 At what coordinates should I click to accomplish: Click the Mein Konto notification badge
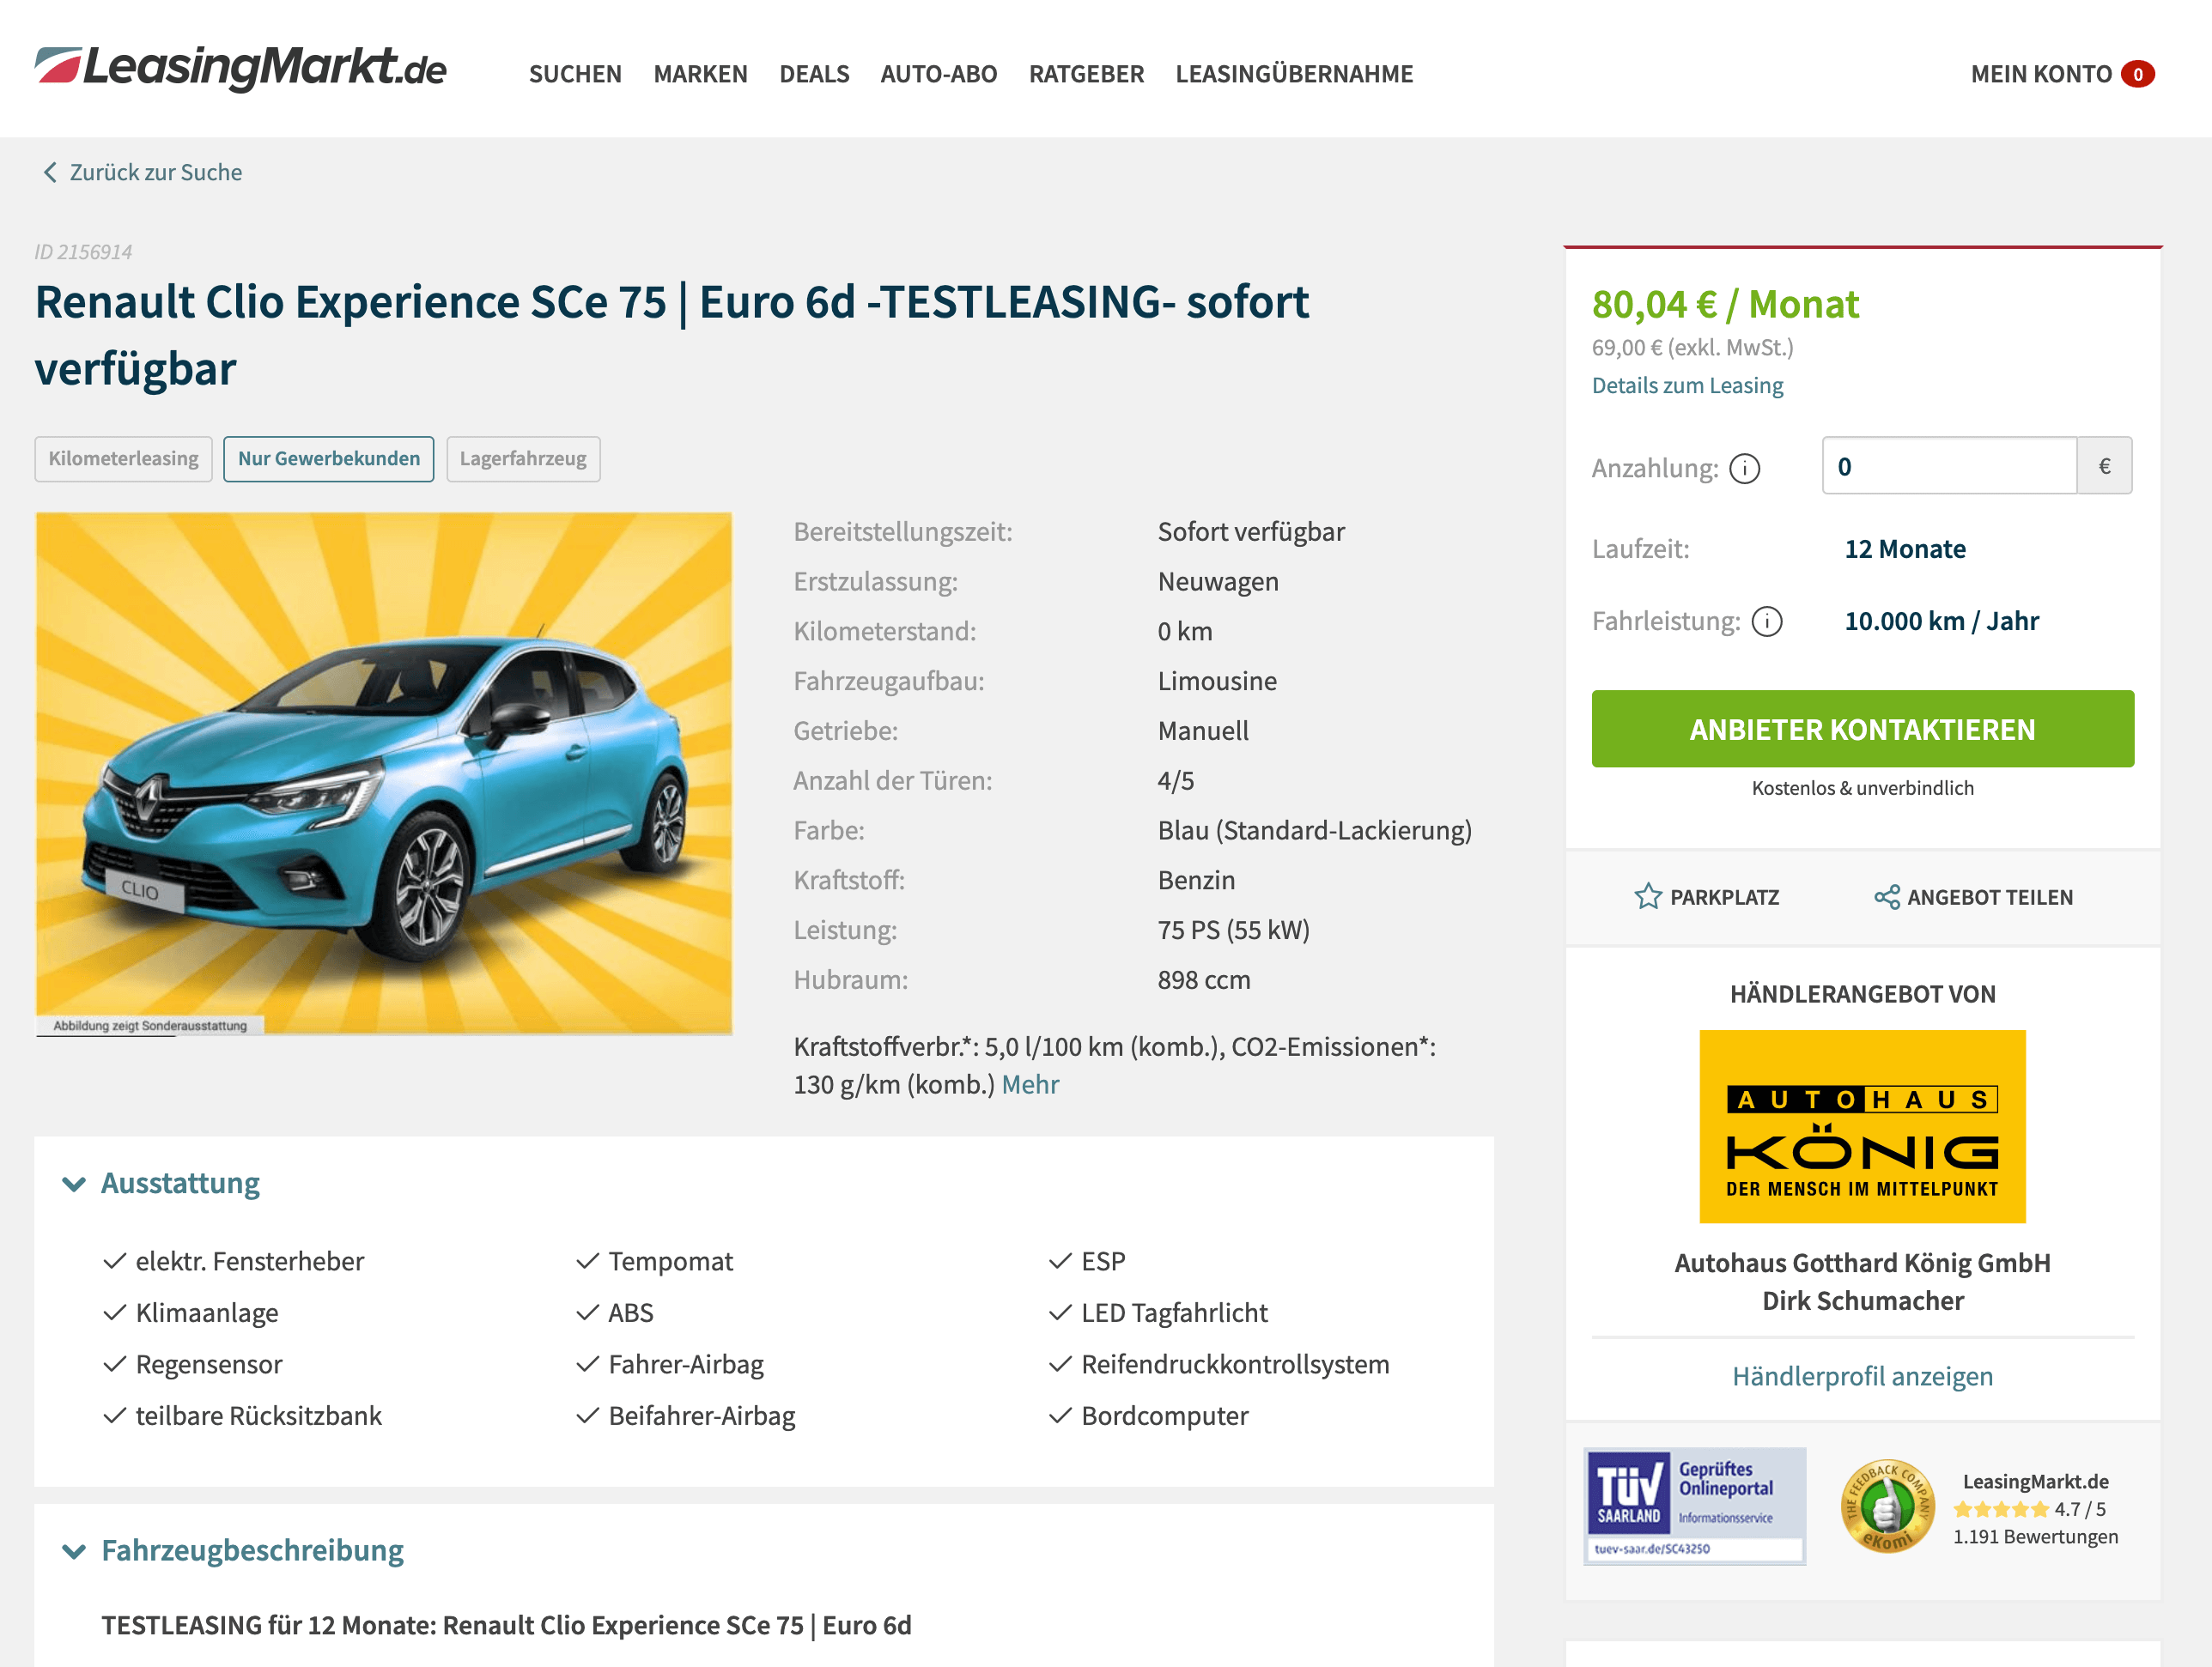coord(2138,74)
